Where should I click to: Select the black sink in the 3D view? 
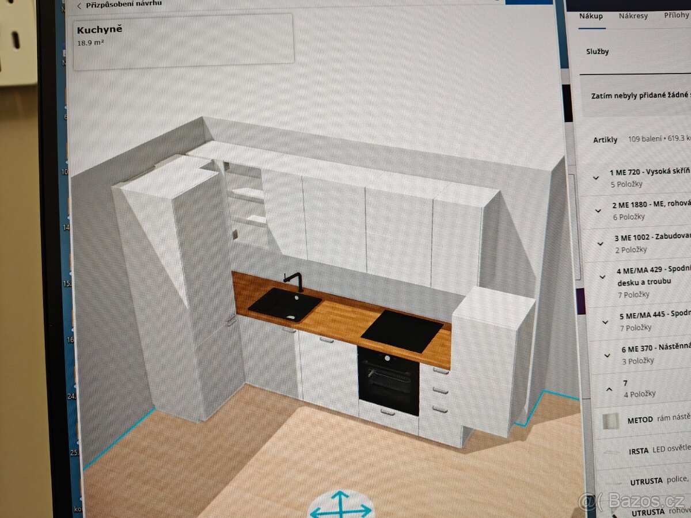[x=285, y=304]
